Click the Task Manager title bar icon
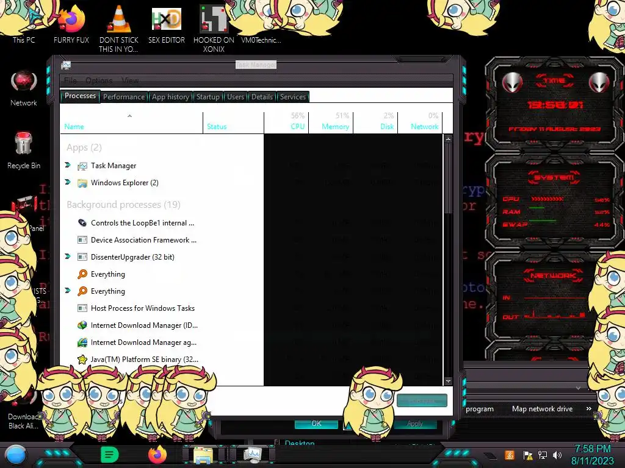 tap(66, 65)
